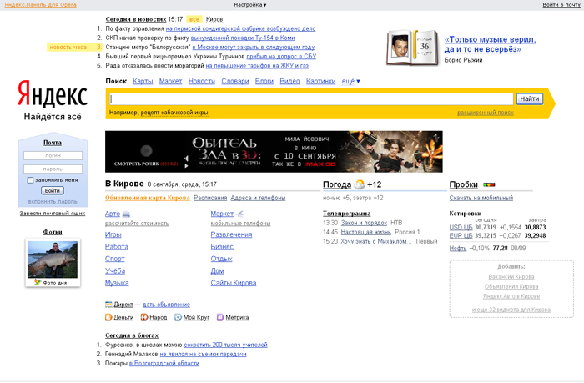584x383 pixels.
Task: Click the icon next to Маркет category
Action: coord(240,214)
